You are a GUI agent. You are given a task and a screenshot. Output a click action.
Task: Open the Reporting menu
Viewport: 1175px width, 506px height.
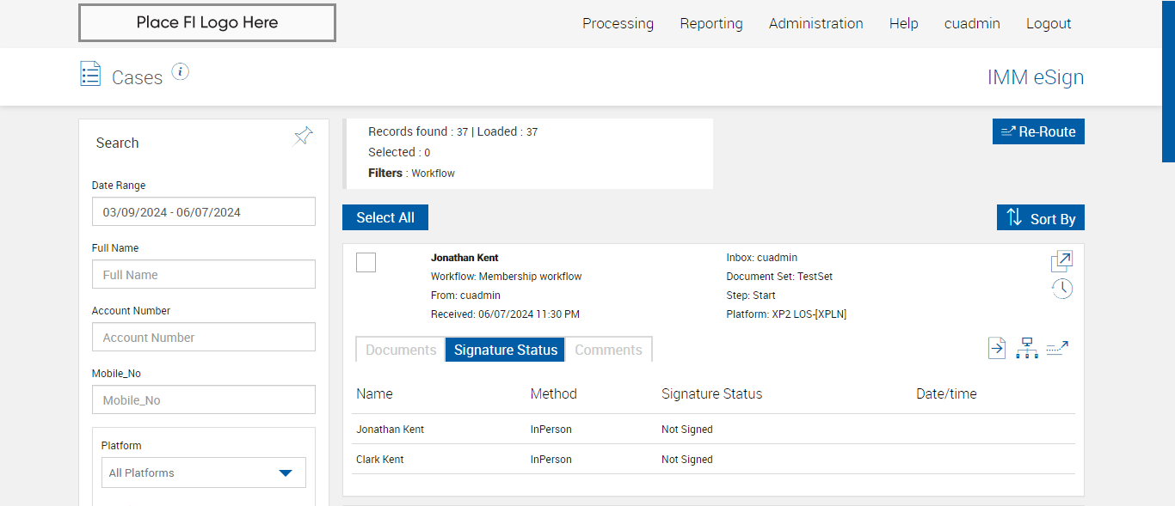(x=711, y=24)
